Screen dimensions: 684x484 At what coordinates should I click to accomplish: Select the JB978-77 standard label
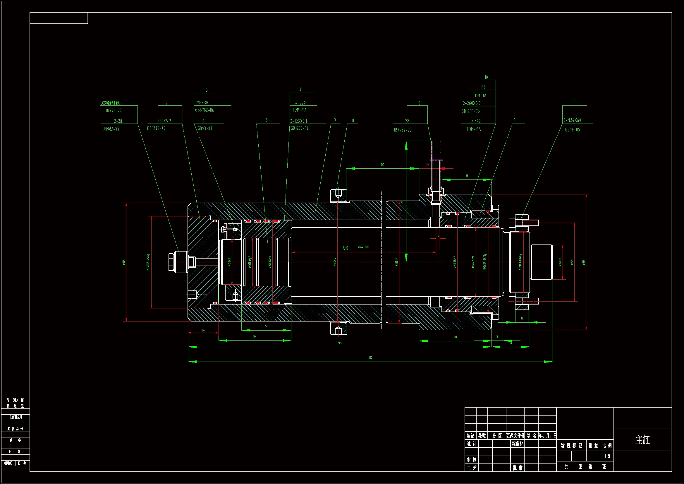pos(114,111)
